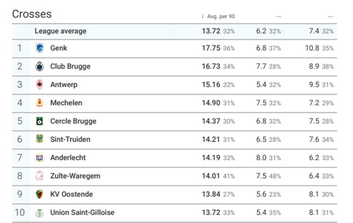
Task: Select the League average row
Action: (61, 31)
